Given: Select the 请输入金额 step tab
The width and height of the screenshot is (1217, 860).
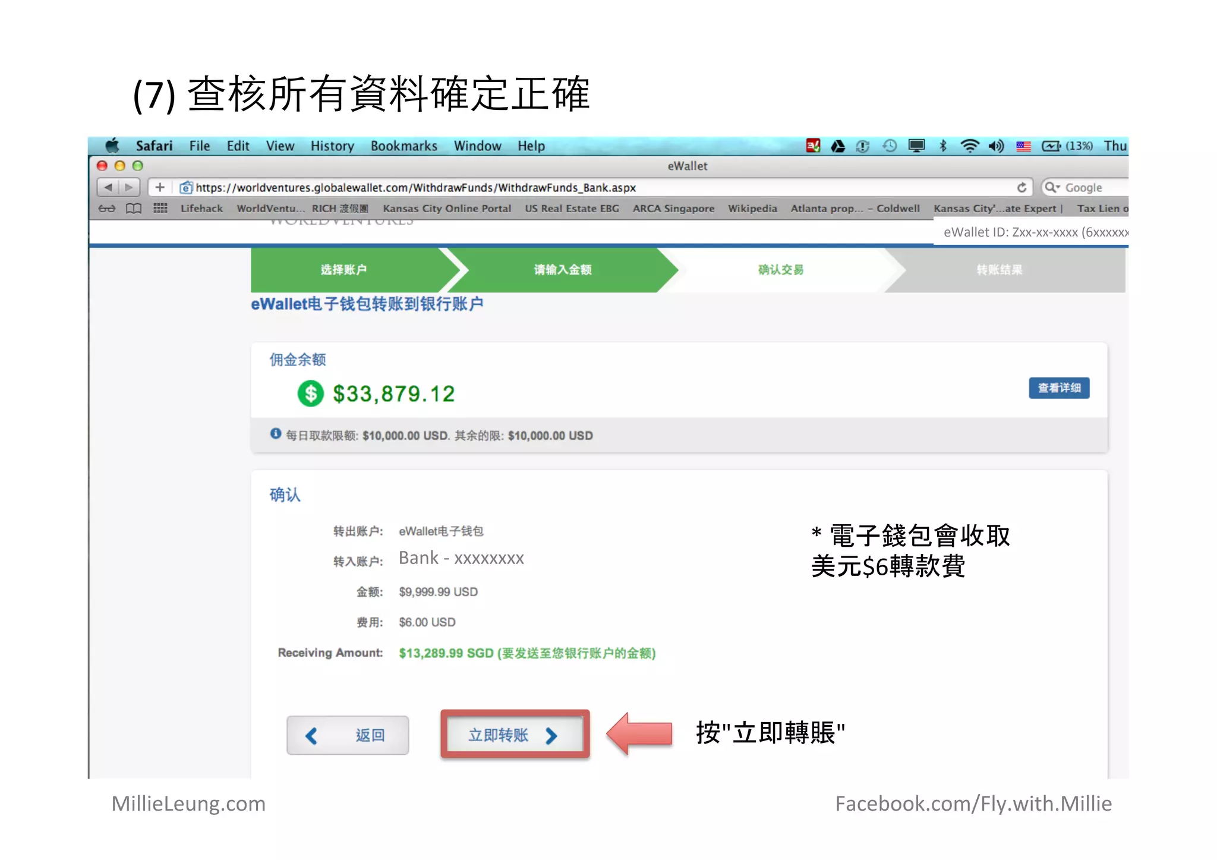Looking at the screenshot, I should (562, 270).
